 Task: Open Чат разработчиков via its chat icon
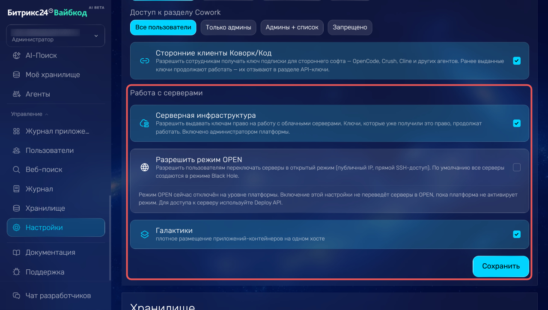[17, 295]
